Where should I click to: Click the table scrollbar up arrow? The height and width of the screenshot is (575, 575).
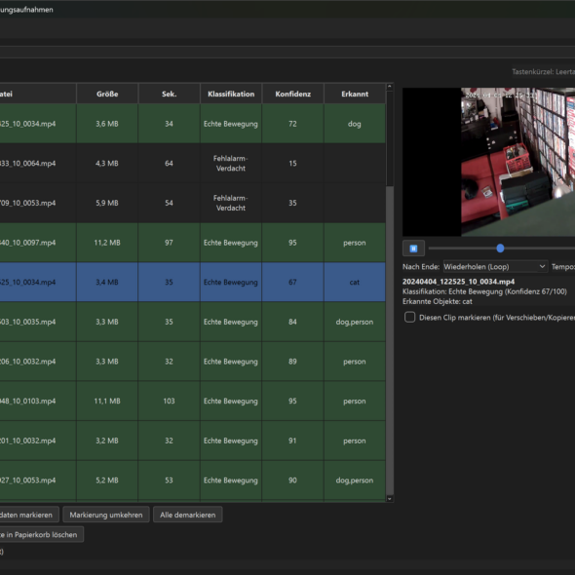390,87
